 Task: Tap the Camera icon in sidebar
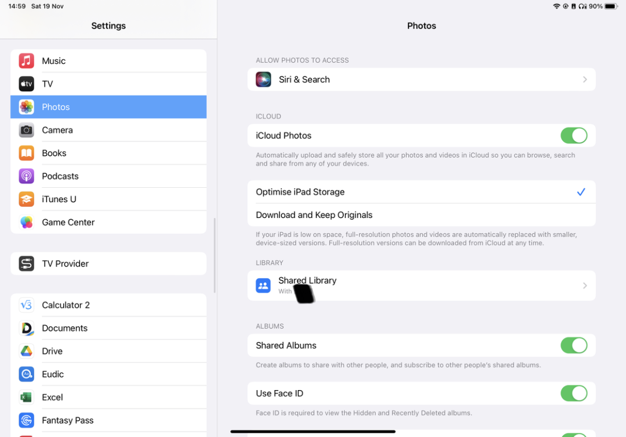(26, 130)
